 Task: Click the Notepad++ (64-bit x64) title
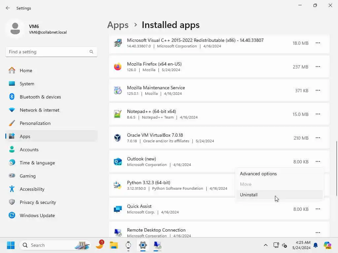(152, 111)
